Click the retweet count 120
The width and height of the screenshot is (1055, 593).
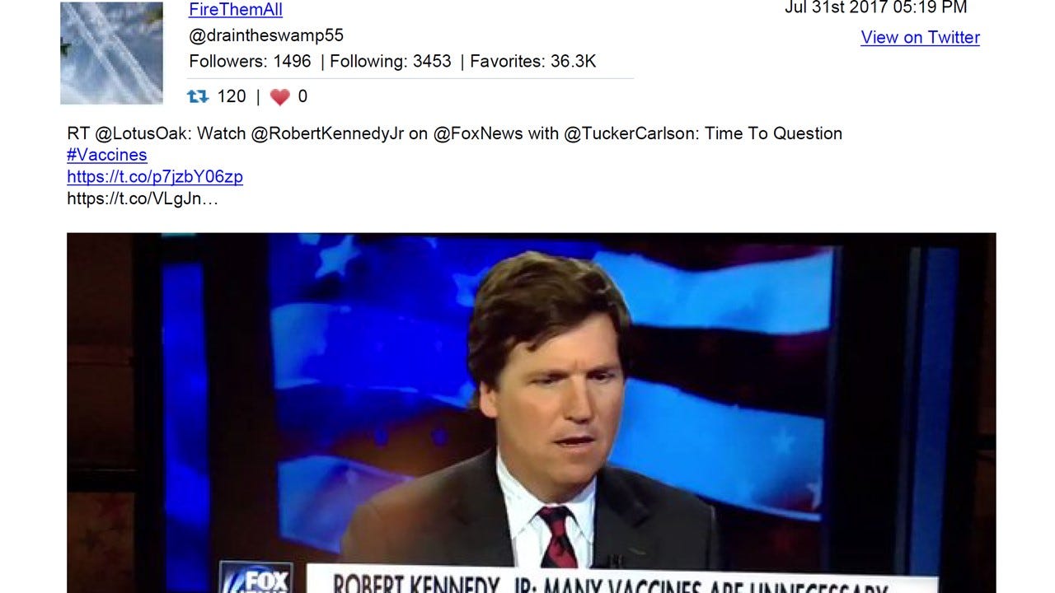coord(231,96)
